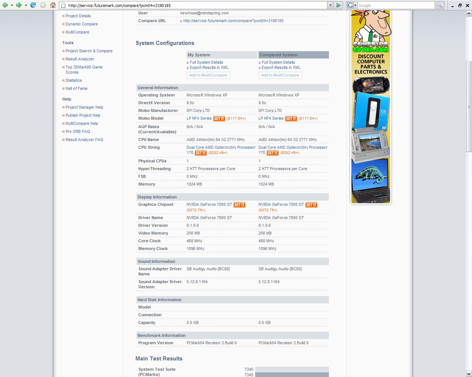Image resolution: width=472 pixels, height=377 pixels.
Task: Export My System Results in XML
Action: pos(209,67)
